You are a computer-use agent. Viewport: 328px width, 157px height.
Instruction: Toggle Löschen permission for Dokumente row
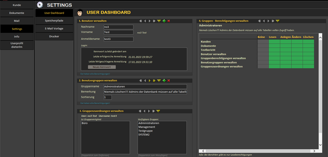tap(308, 46)
